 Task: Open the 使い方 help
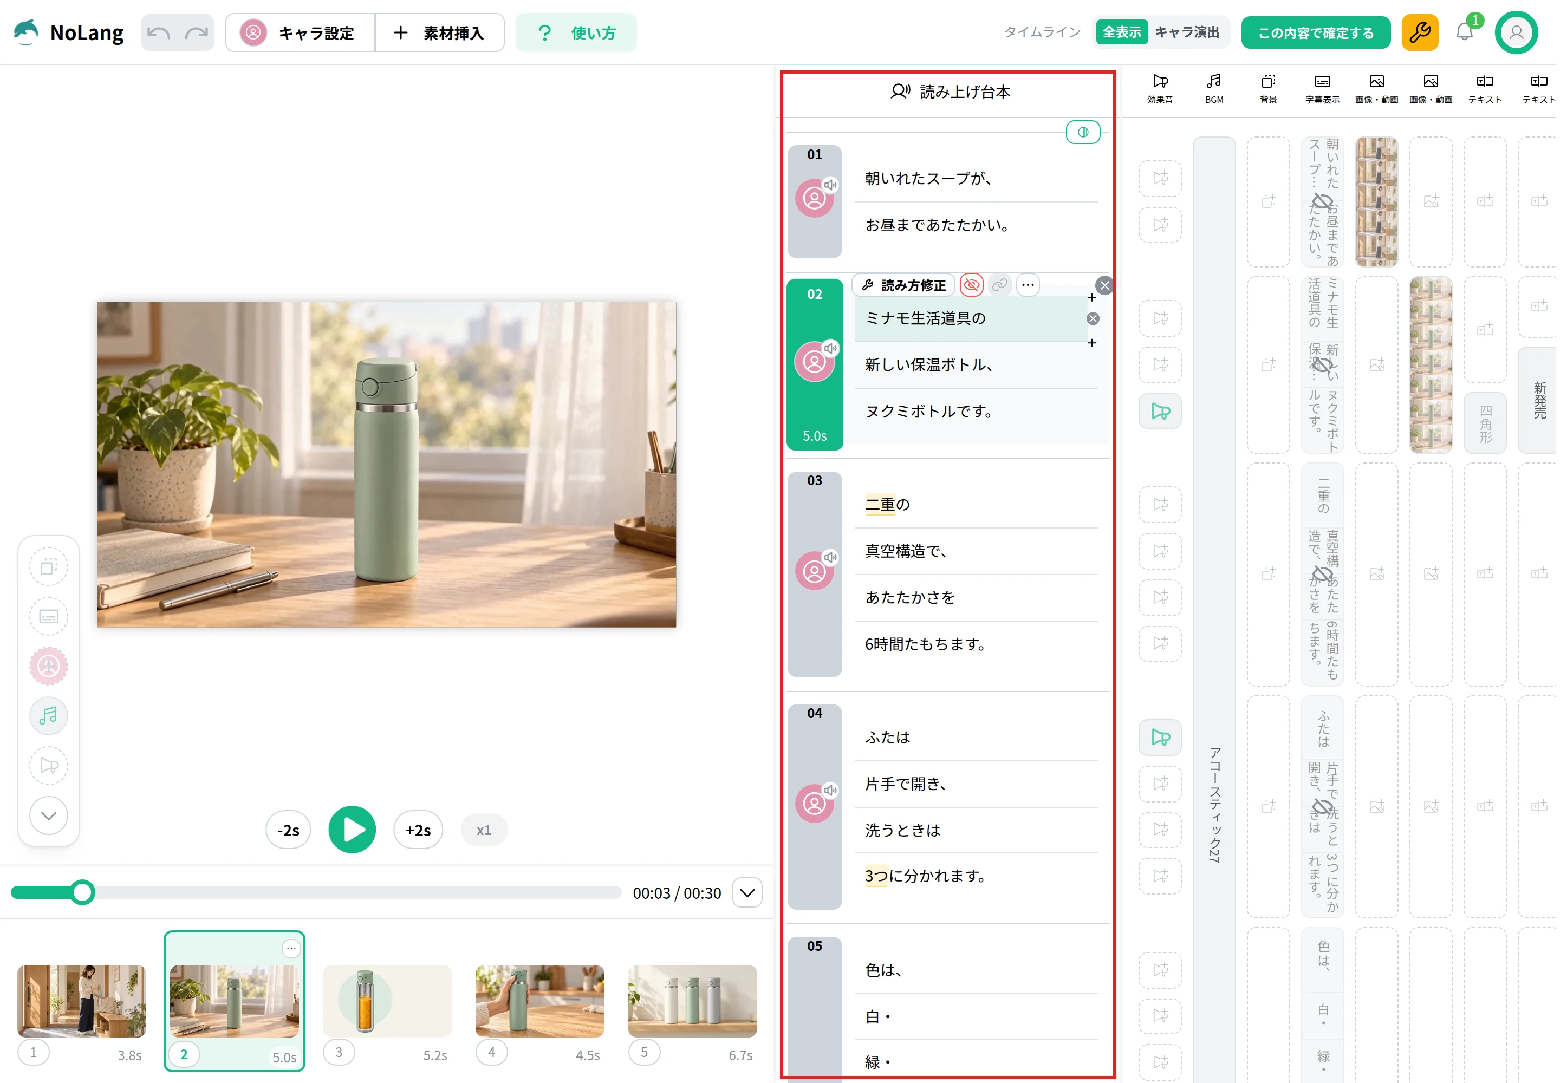coord(576,32)
